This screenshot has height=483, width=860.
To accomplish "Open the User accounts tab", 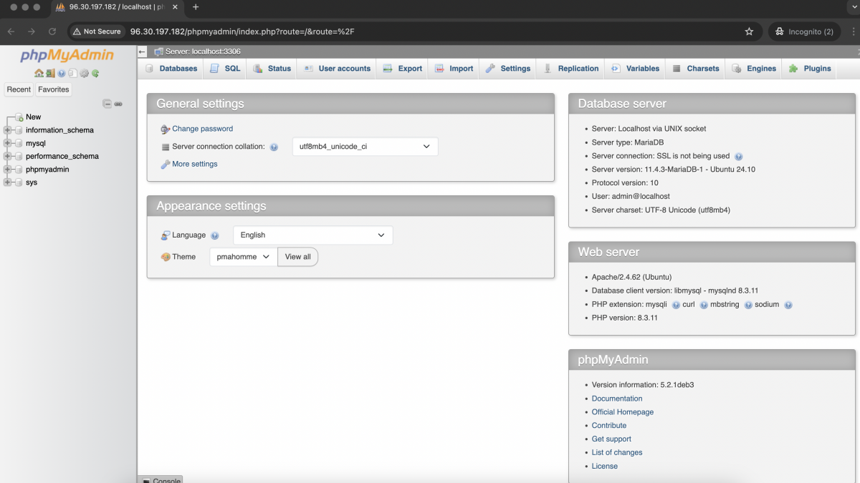I will click(337, 69).
